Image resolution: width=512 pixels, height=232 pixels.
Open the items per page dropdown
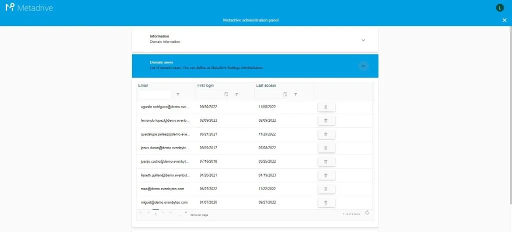(x=186, y=213)
